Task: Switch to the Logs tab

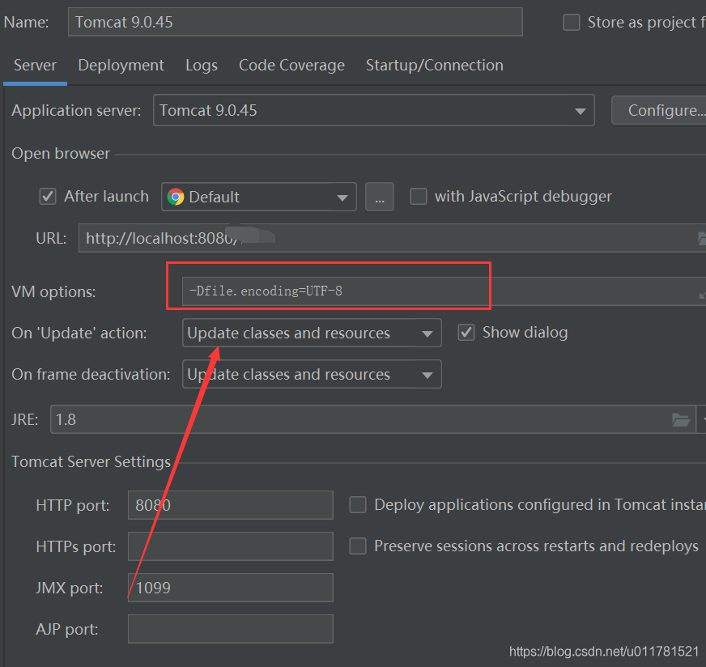Action: [x=202, y=66]
